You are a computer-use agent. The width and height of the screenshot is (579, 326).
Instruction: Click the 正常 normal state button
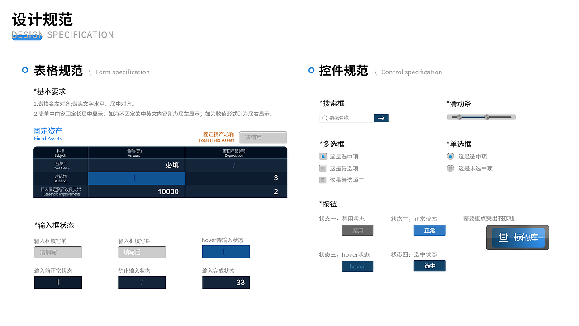(429, 230)
